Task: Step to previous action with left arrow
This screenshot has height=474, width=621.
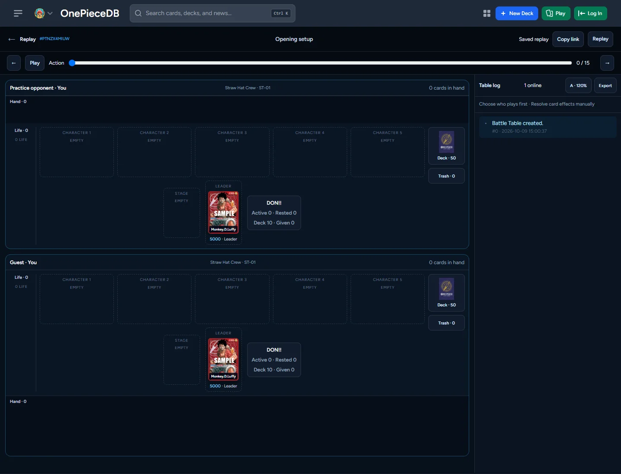Action: (14, 63)
